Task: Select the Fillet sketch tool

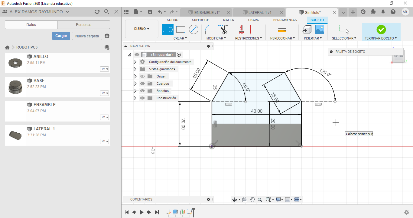Action: [210, 30]
